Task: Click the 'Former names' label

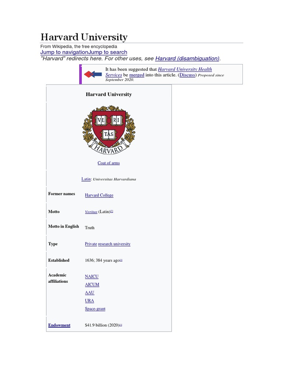Action: pyautogui.click(x=62, y=194)
